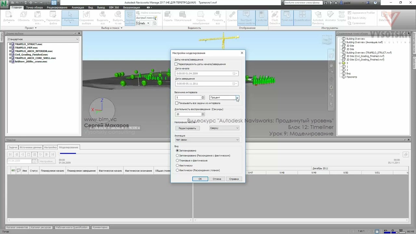Viewport: 416px width, 234px height.
Task: Select Запланировано (Расхождения с фактическим) radio
Action: click(x=177, y=155)
